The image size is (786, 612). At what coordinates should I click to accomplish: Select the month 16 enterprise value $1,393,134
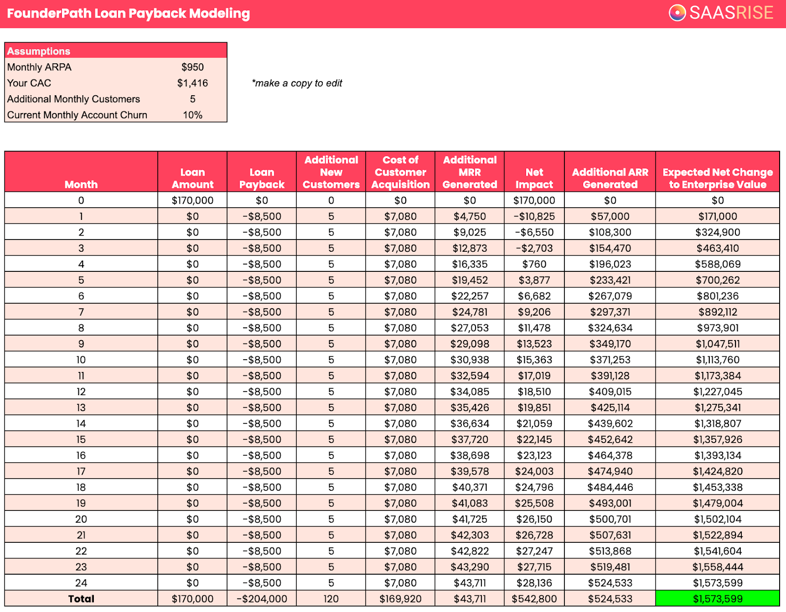718,455
